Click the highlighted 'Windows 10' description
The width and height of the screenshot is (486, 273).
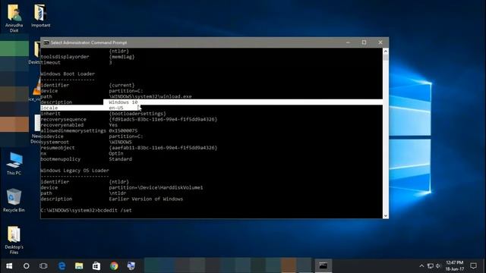[x=123, y=102]
